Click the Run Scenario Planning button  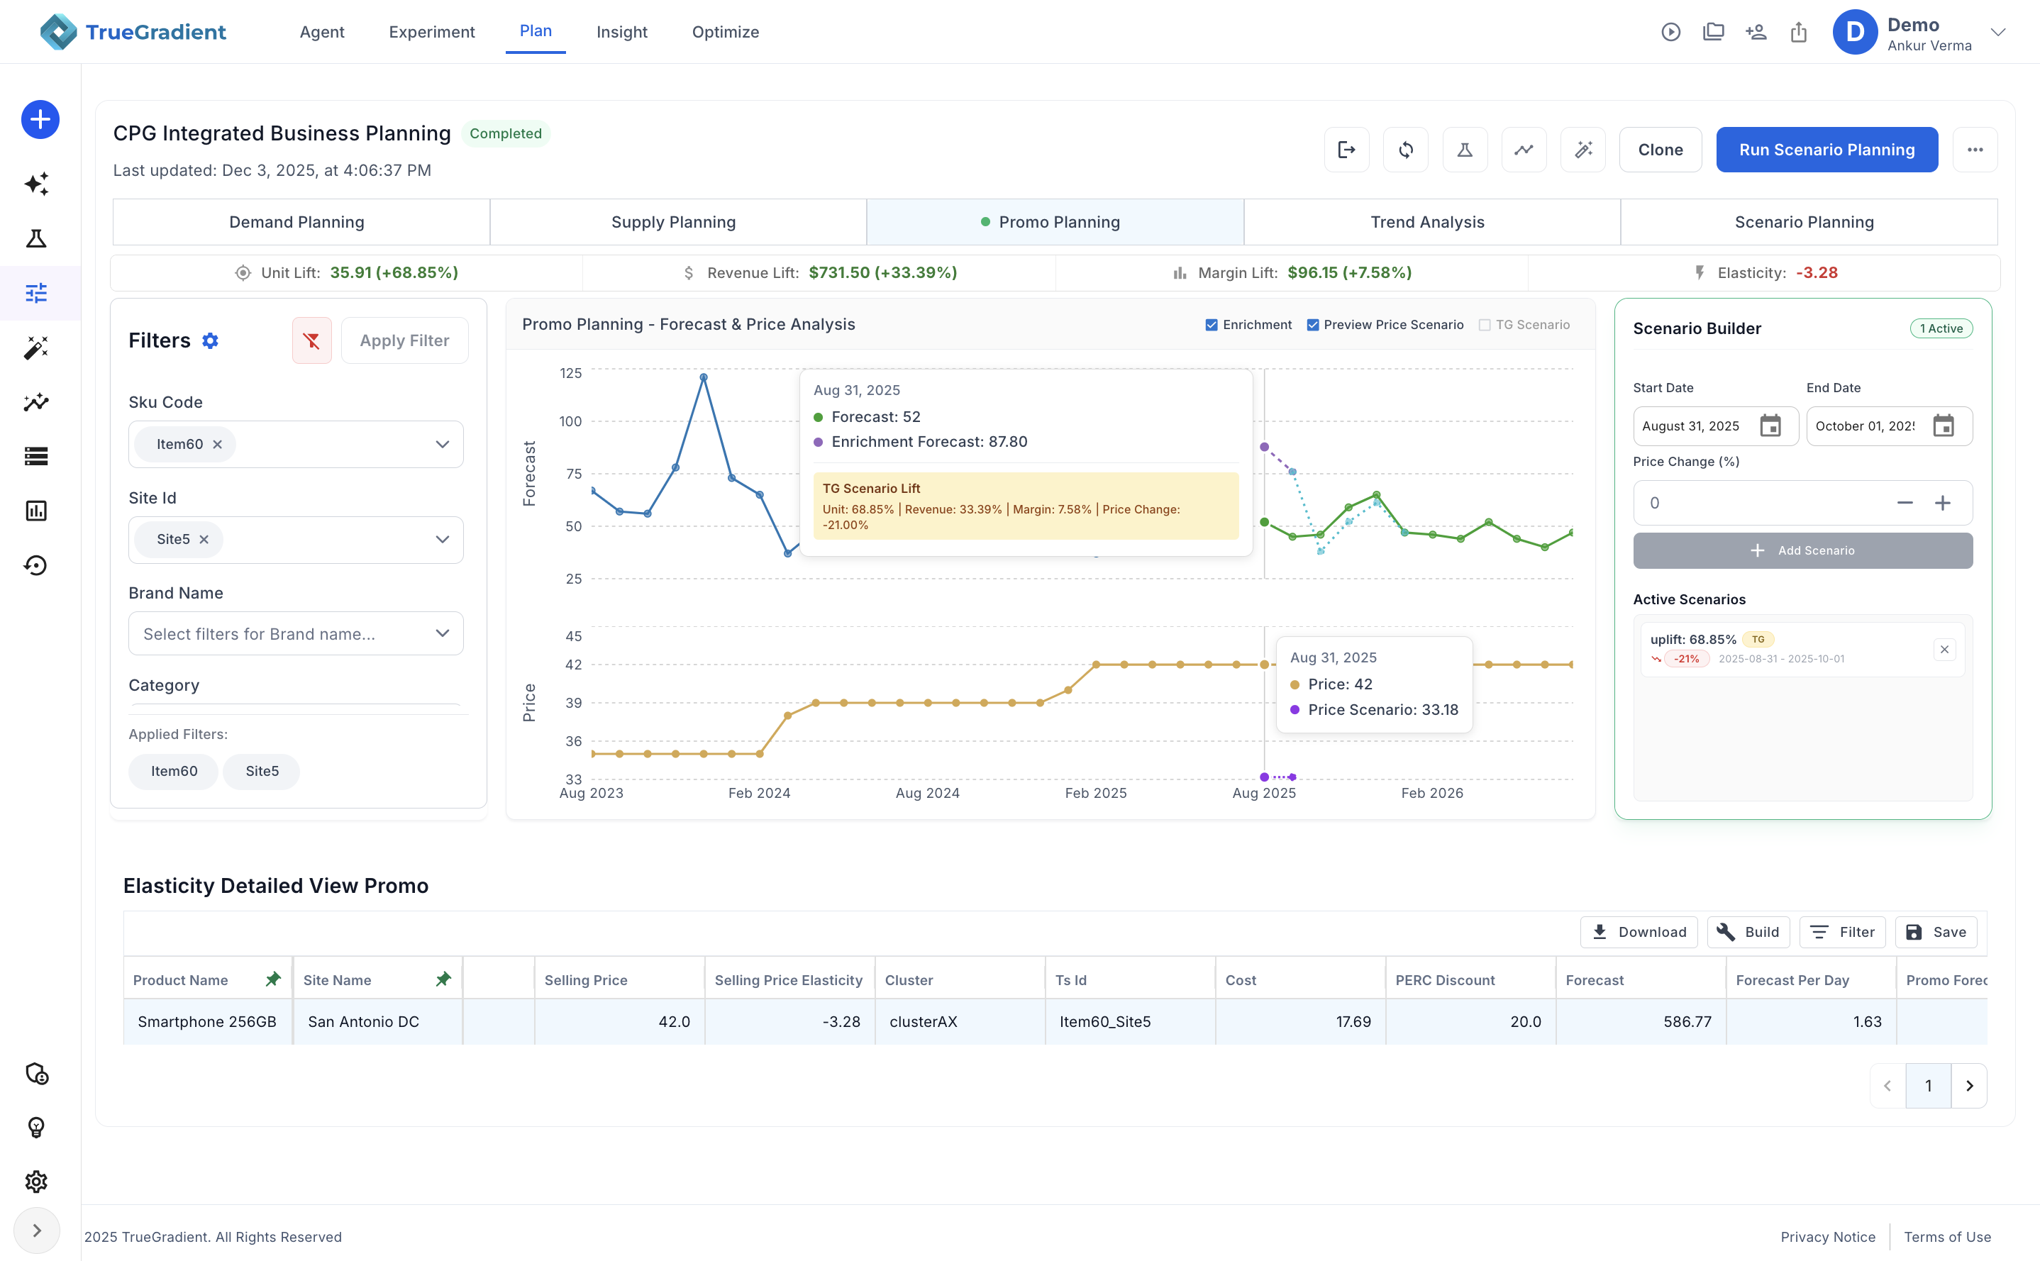pyautogui.click(x=1826, y=150)
